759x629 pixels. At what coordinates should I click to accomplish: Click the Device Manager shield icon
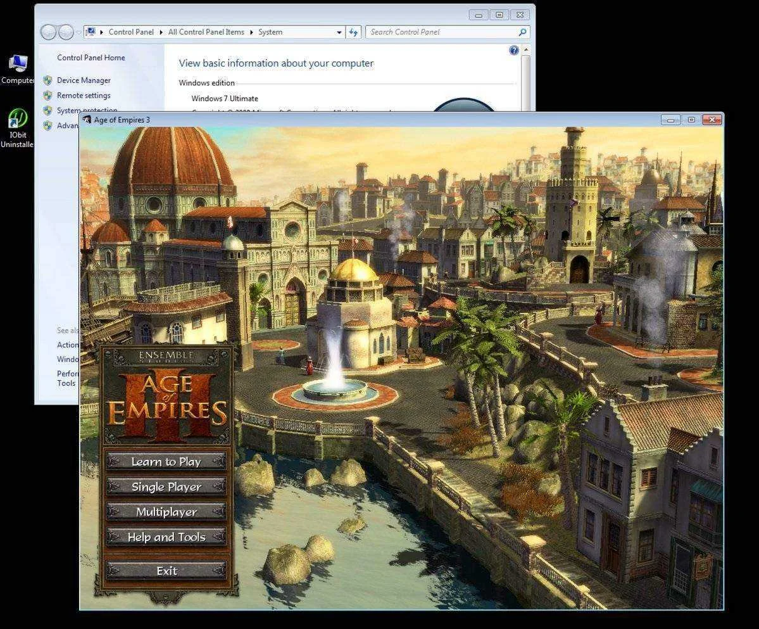click(x=47, y=80)
